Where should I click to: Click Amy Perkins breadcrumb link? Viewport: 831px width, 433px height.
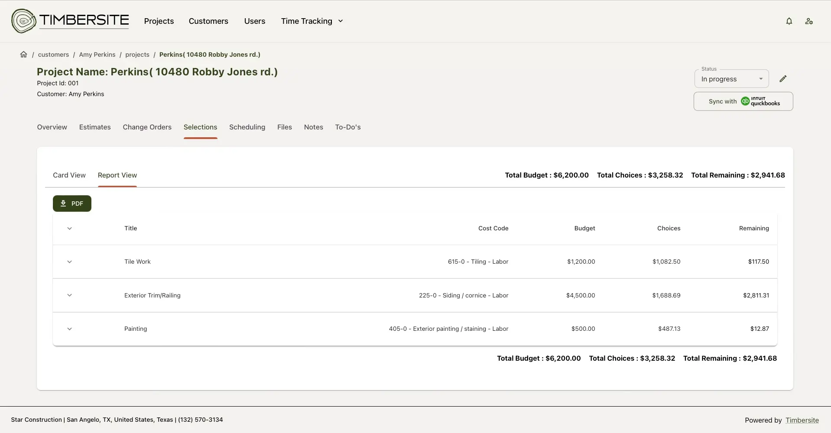97,55
